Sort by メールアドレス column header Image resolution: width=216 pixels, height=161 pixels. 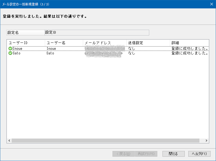click(x=105, y=43)
